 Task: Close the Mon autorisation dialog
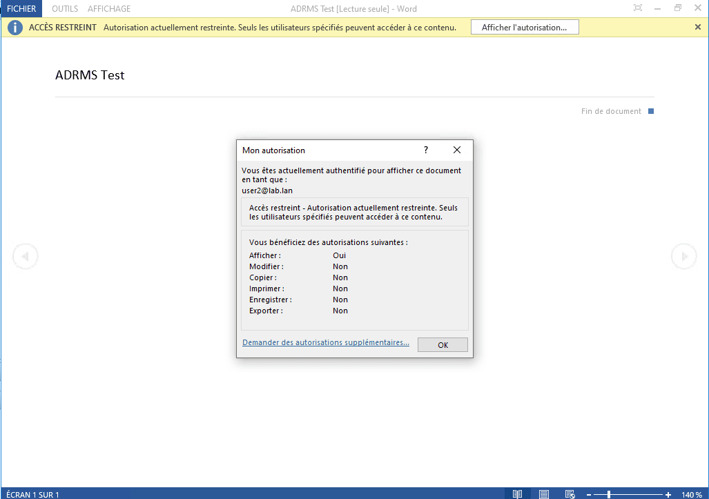(x=456, y=150)
